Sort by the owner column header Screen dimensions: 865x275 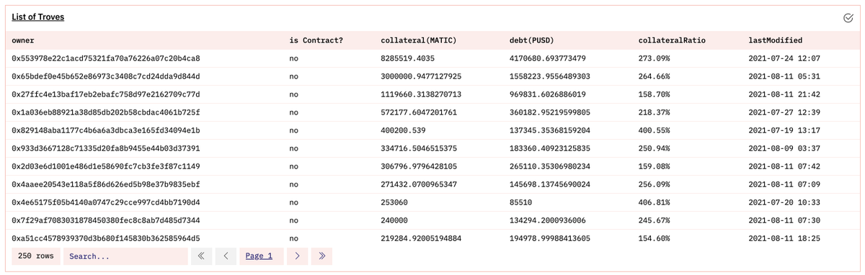pos(23,40)
